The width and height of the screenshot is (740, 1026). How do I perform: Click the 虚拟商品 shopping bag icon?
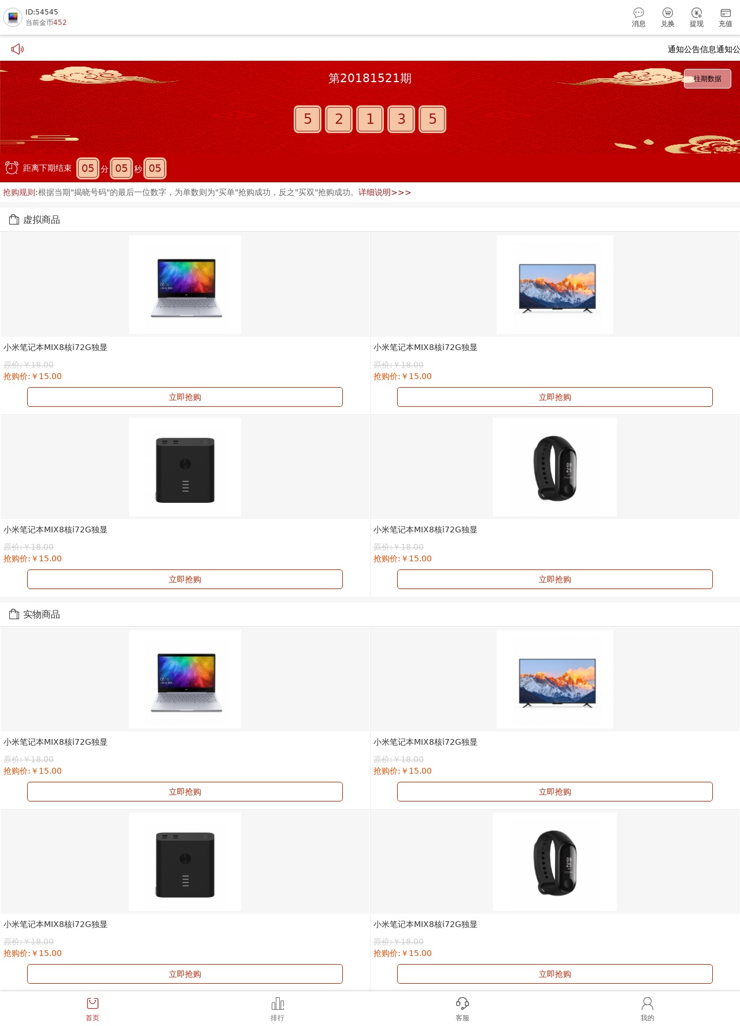pyautogui.click(x=14, y=219)
